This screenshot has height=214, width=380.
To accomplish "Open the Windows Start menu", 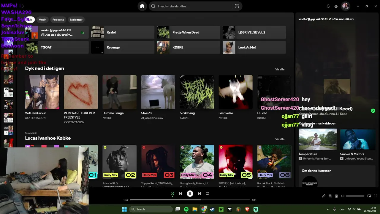I will (x=124, y=209).
